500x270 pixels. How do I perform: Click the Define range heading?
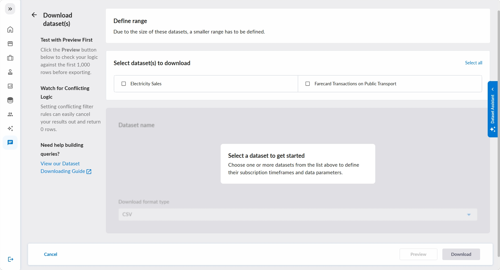click(x=130, y=21)
